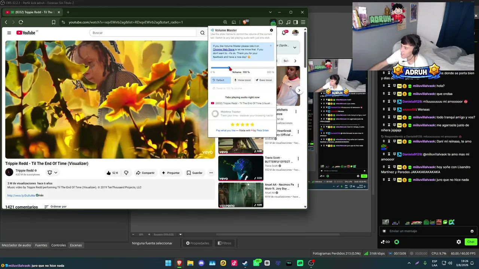Viewport: 479px width, 269px height.
Task: Open the Brave main menu
Action: [x=303, y=22]
